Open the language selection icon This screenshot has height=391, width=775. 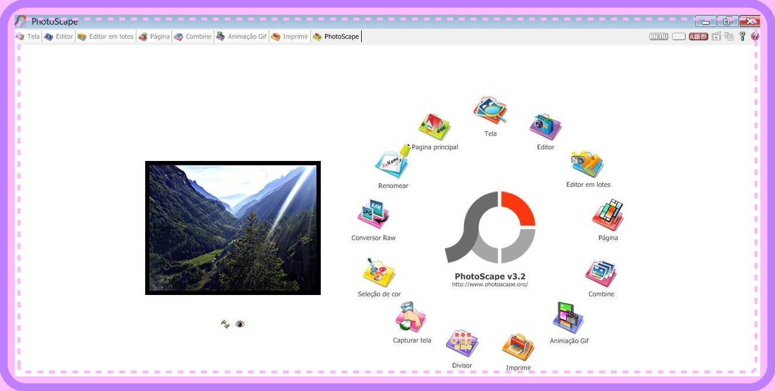click(698, 37)
